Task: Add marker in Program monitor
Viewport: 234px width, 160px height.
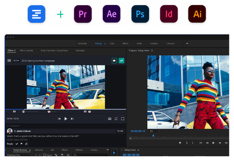Action: [180, 143]
